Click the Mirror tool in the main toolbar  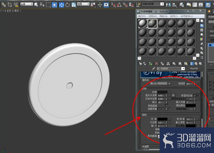click(x=168, y=5)
